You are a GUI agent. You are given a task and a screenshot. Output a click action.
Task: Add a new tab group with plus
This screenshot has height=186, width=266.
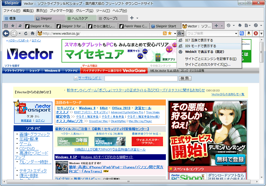(132, 18)
